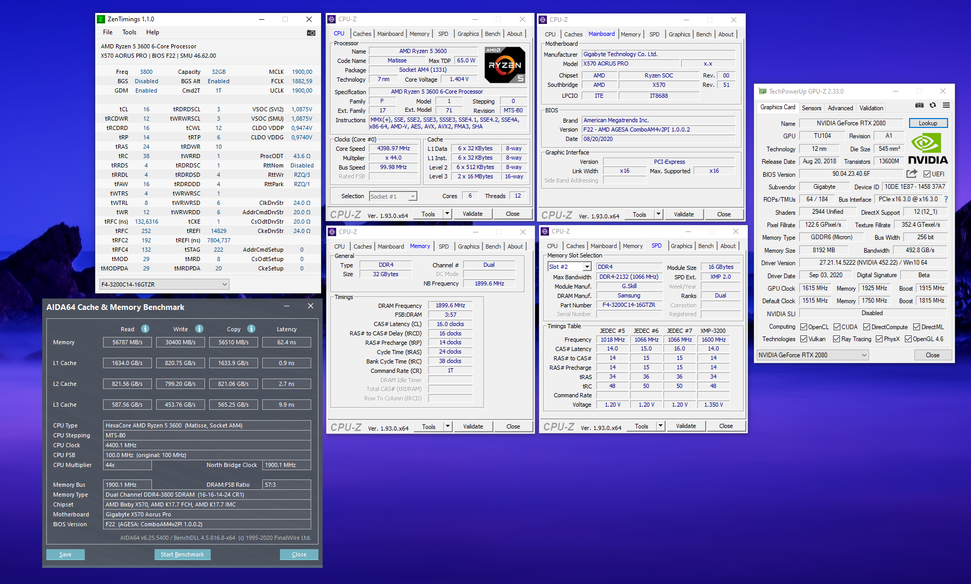The height and width of the screenshot is (584, 971).
Task: Click the AIDA64 Memory Latency value 62.4 ns
Action: click(287, 342)
